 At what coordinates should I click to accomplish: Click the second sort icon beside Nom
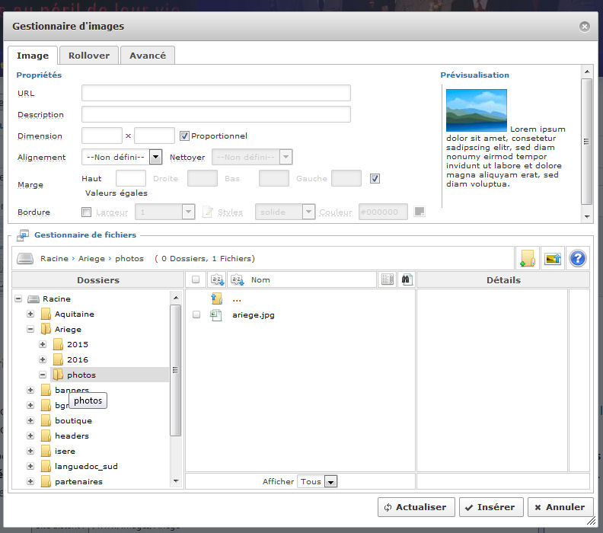coord(238,279)
